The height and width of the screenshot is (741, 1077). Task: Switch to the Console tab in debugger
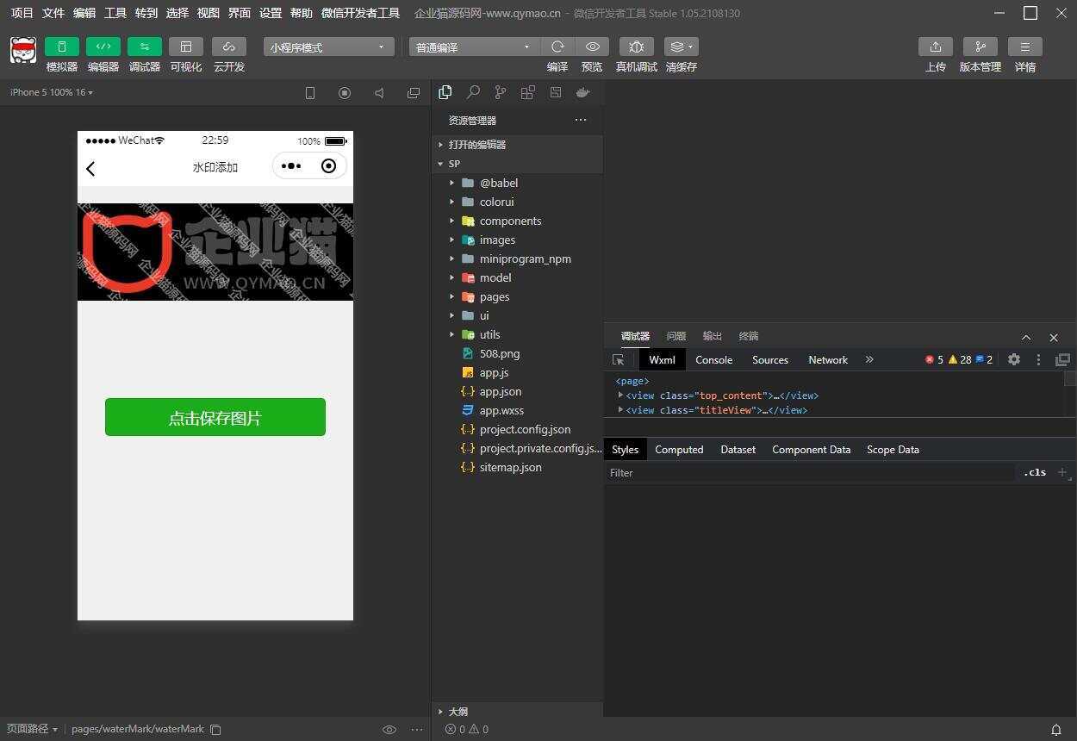click(x=713, y=359)
